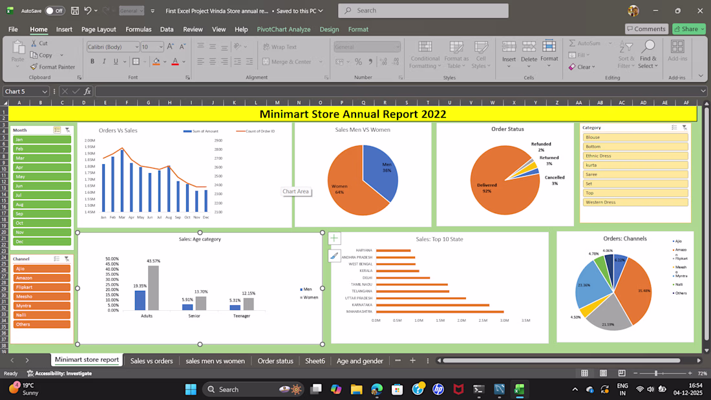The image size is (711, 400).
Task: Switch to Page Layout view icon
Action: click(603, 374)
